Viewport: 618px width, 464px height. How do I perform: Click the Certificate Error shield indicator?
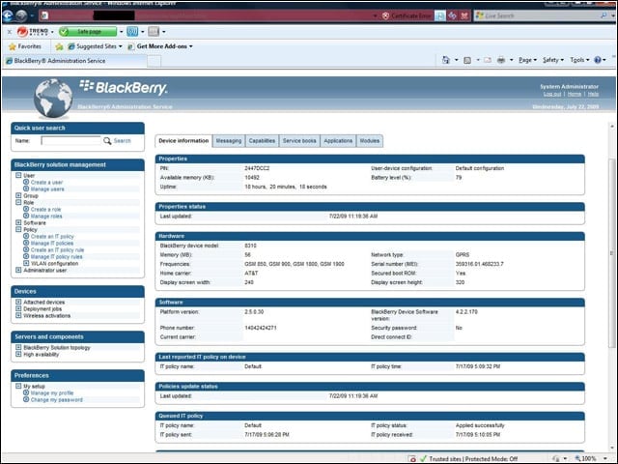[407, 15]
